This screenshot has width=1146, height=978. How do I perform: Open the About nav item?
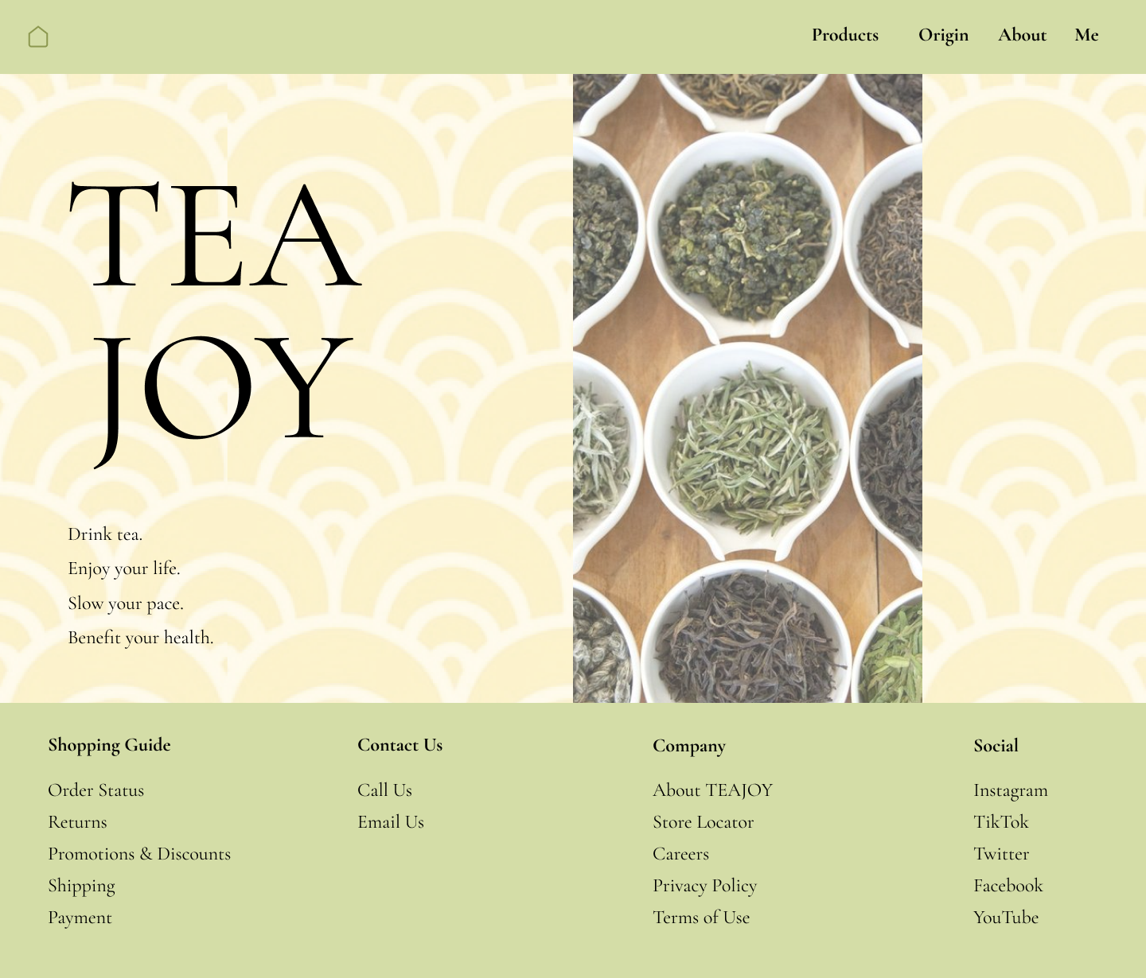point(1022,36)
